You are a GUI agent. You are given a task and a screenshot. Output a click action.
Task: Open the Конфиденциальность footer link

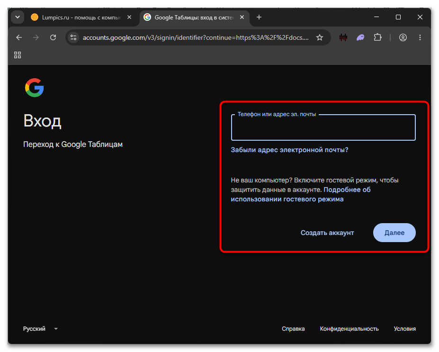point(349,329)
